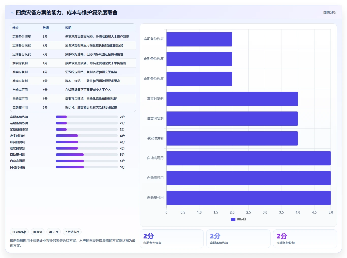The image size is (347, 258).
Task: Click the Chart.js tag chip
Action: pyautogui.click(x=19, y=232)
